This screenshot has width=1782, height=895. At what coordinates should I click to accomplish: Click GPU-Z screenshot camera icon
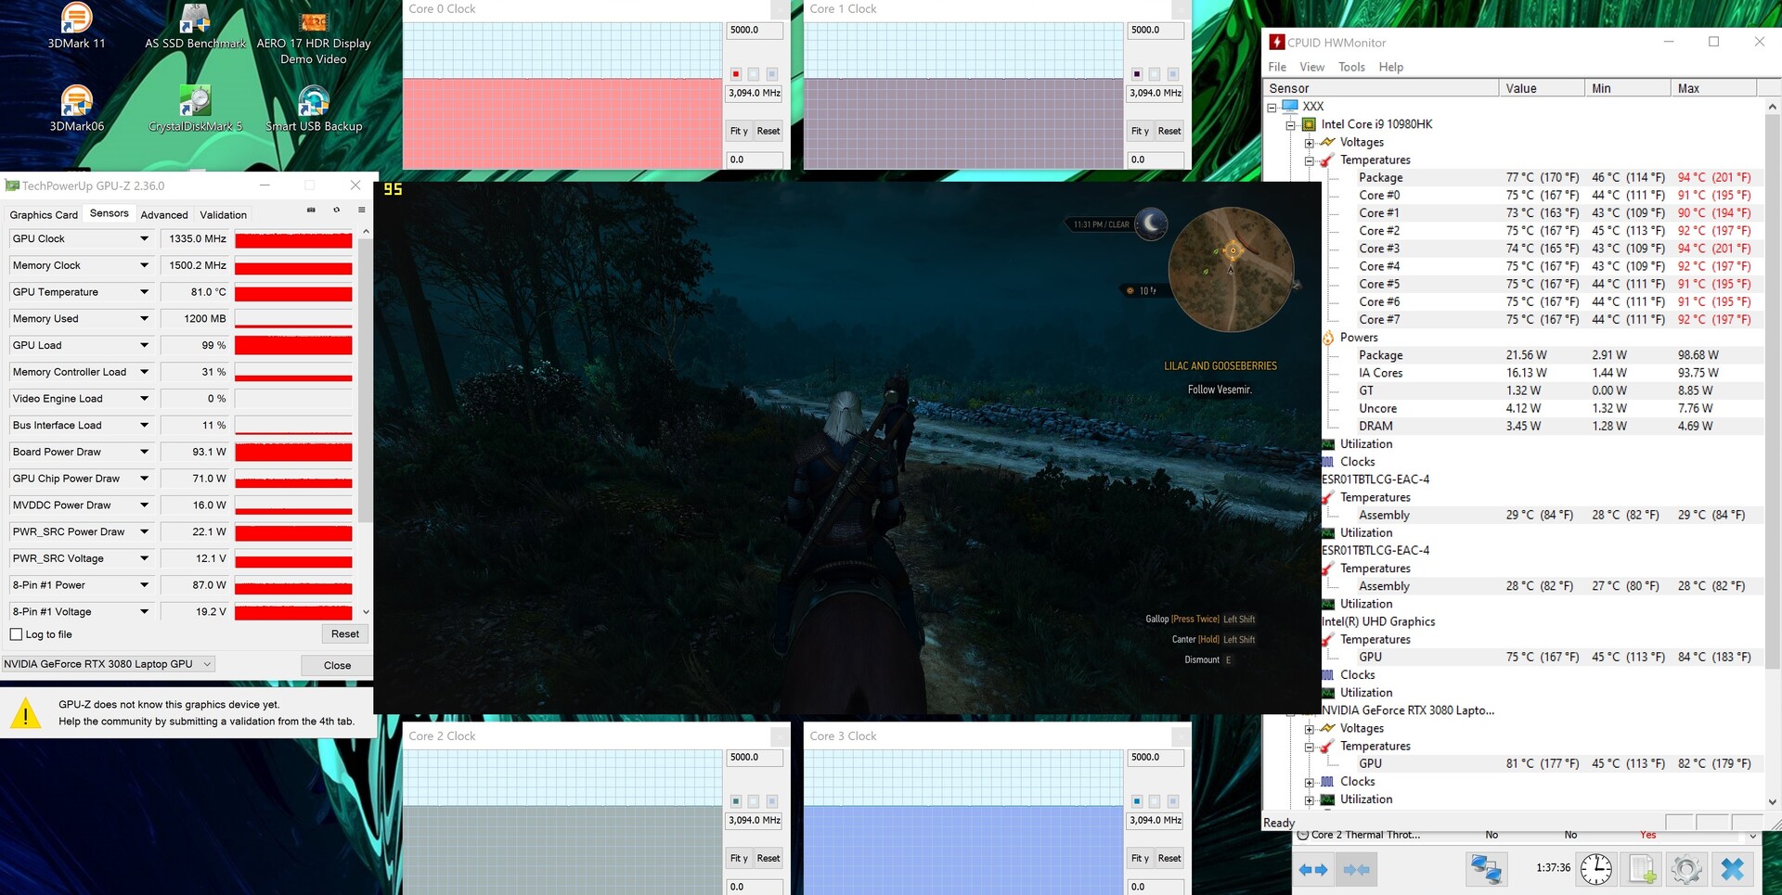311,211
